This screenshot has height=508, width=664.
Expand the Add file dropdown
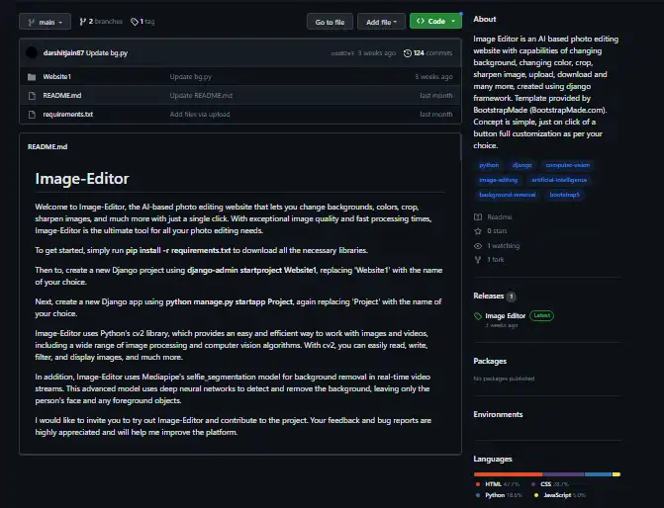pyautogui.click(x=381, y=22)
